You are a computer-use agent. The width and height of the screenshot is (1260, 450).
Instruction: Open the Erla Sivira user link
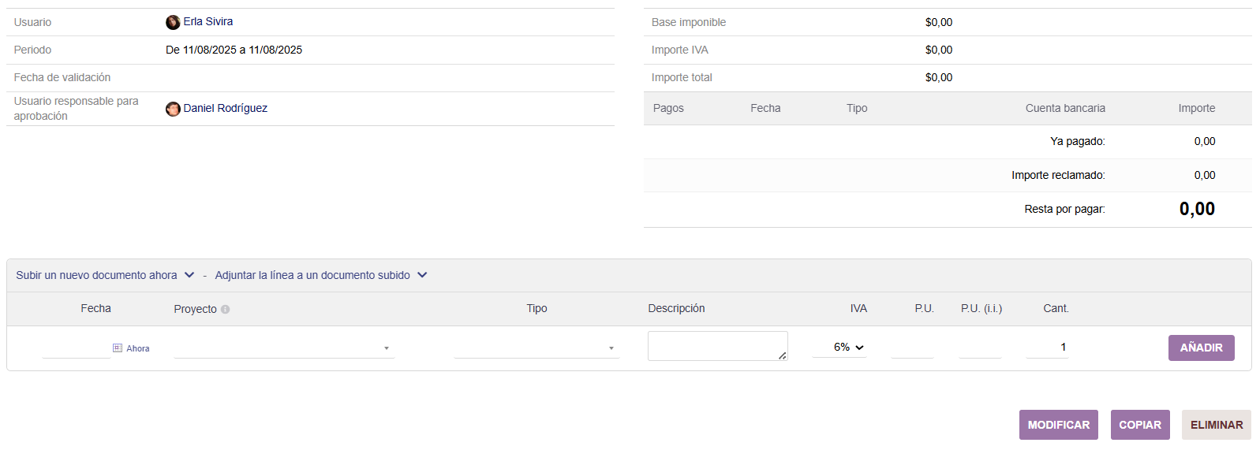point(208,22)
